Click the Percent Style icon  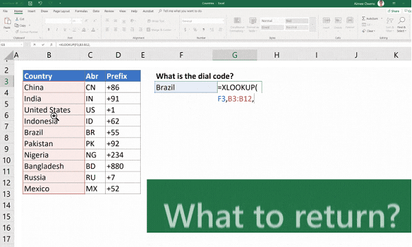click(195, 30)
